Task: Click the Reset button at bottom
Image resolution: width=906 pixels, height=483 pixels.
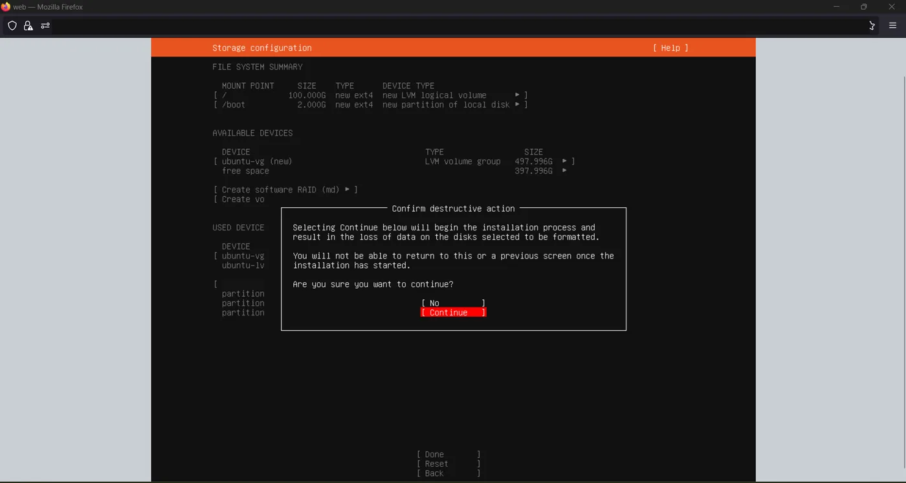Action: coord(448,464)
